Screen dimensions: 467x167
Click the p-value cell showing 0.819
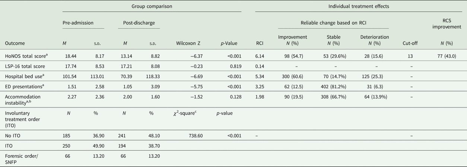click(235, 66)
